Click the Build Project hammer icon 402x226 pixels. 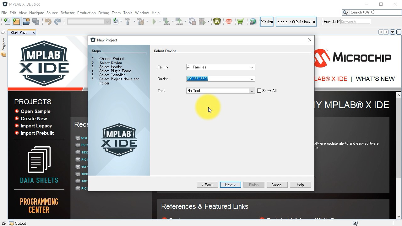128,22
